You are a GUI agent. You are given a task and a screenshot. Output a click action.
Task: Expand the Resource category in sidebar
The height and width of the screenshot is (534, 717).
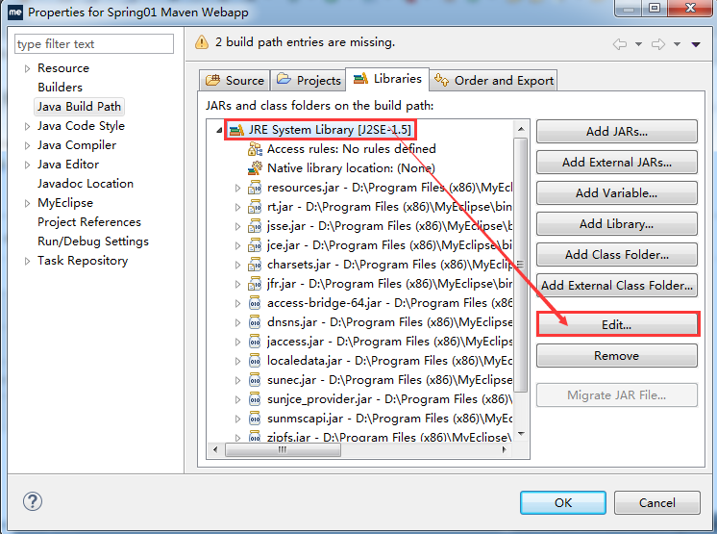pyautogui.click(x=27, y=68)
